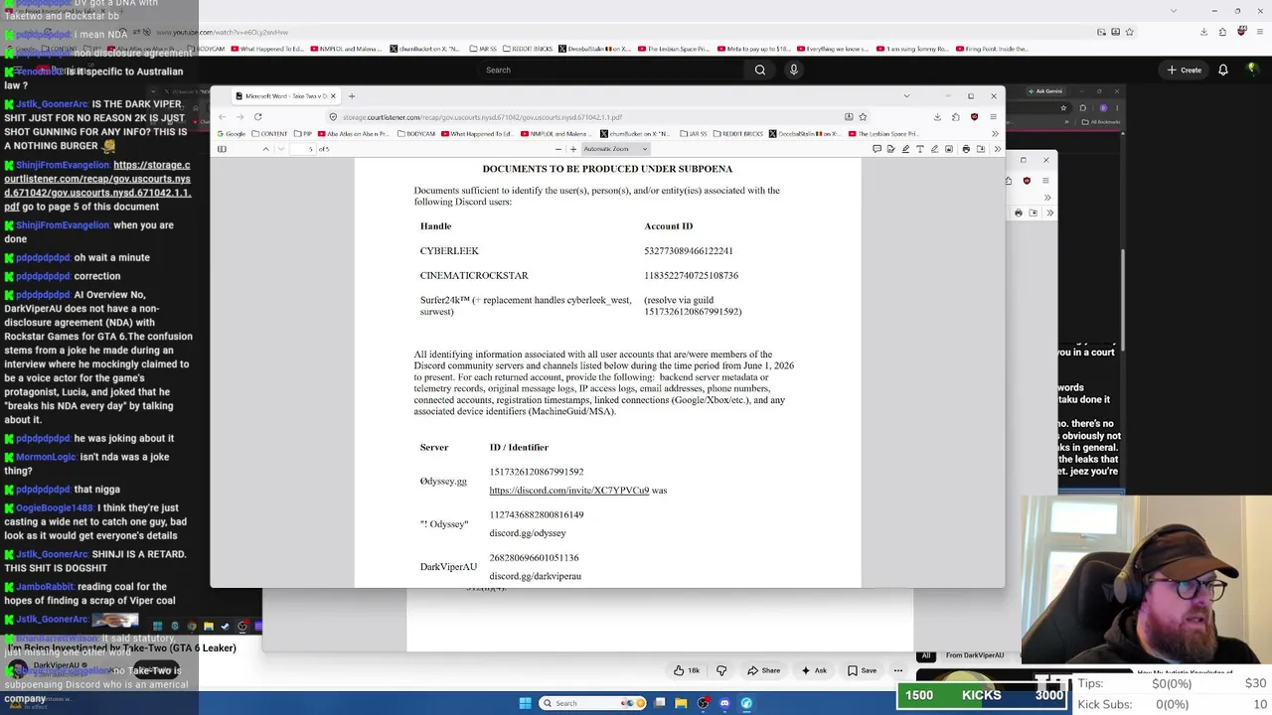Expand PDF toolbar tools chevron
The height and width of the screenshot is (715, 1272).
997,149
